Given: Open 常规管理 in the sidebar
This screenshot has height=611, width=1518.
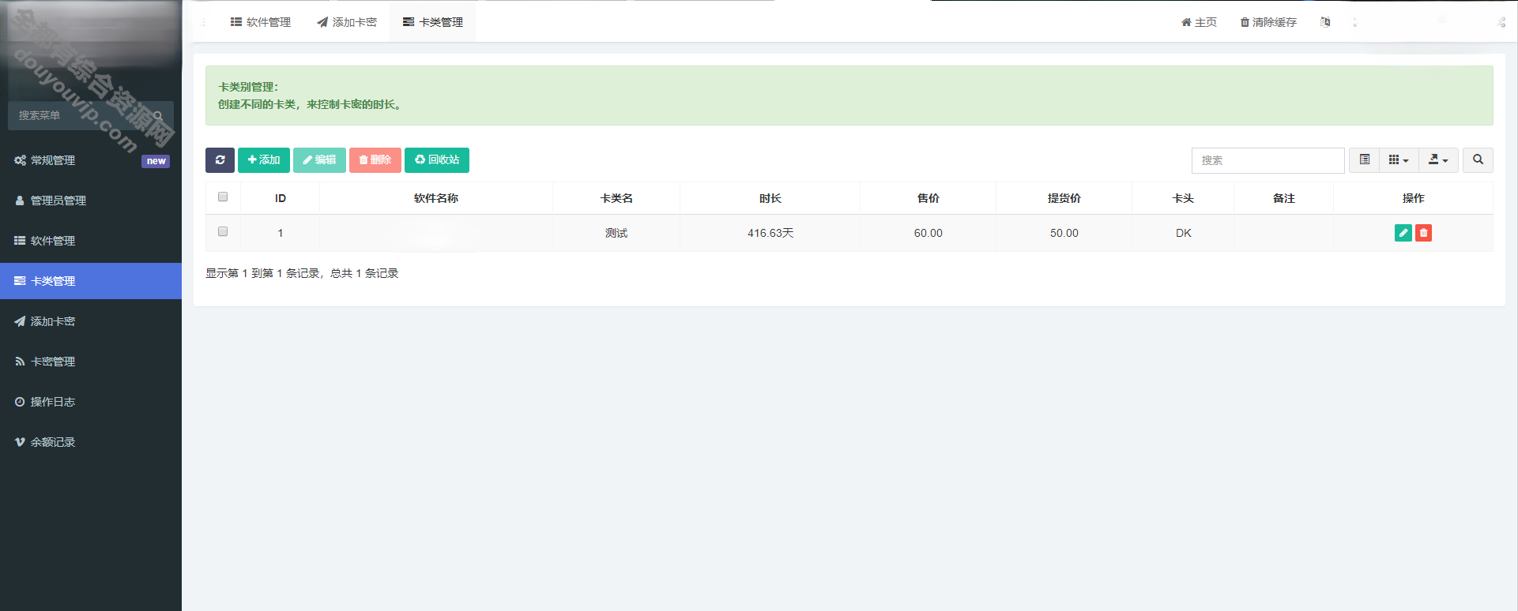Looking at the screenshot, I should [x=91, y=160].
